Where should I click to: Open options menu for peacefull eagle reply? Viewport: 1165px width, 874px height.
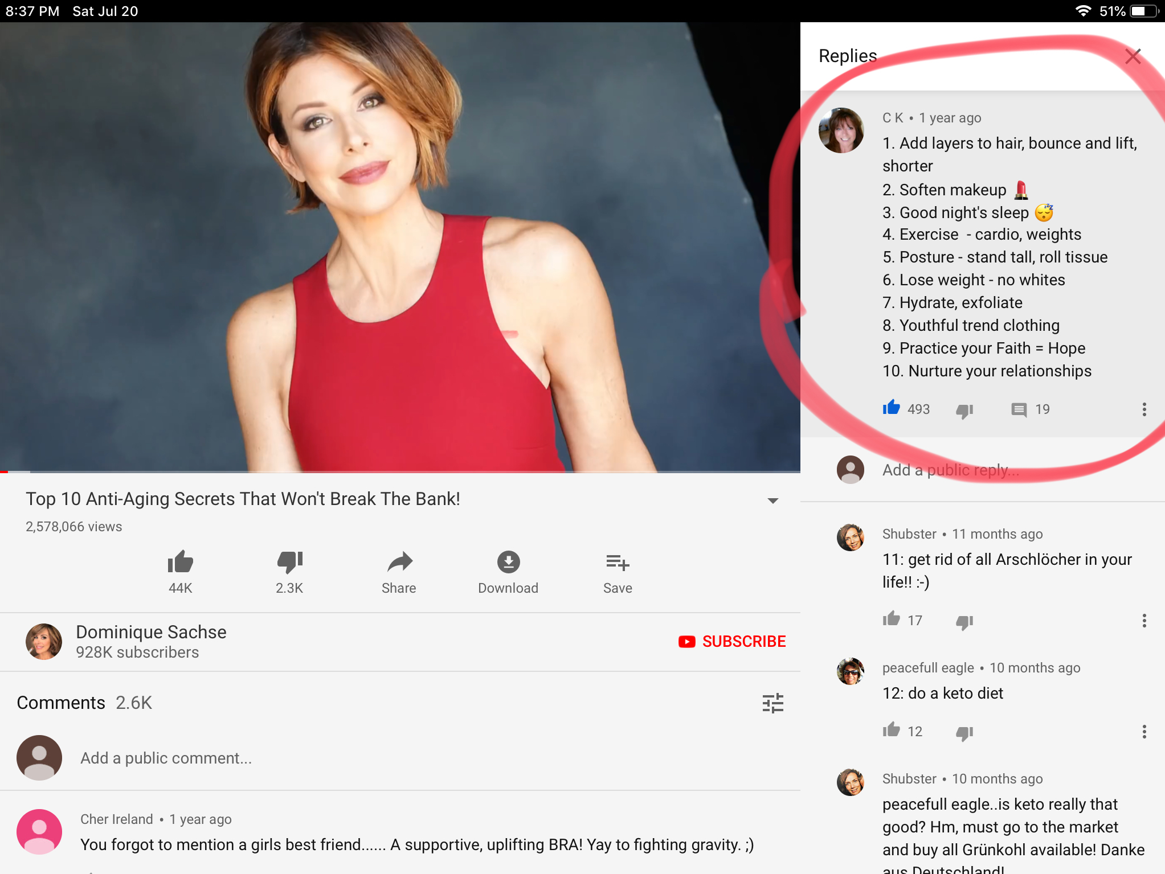click(x=1144, y=732)
